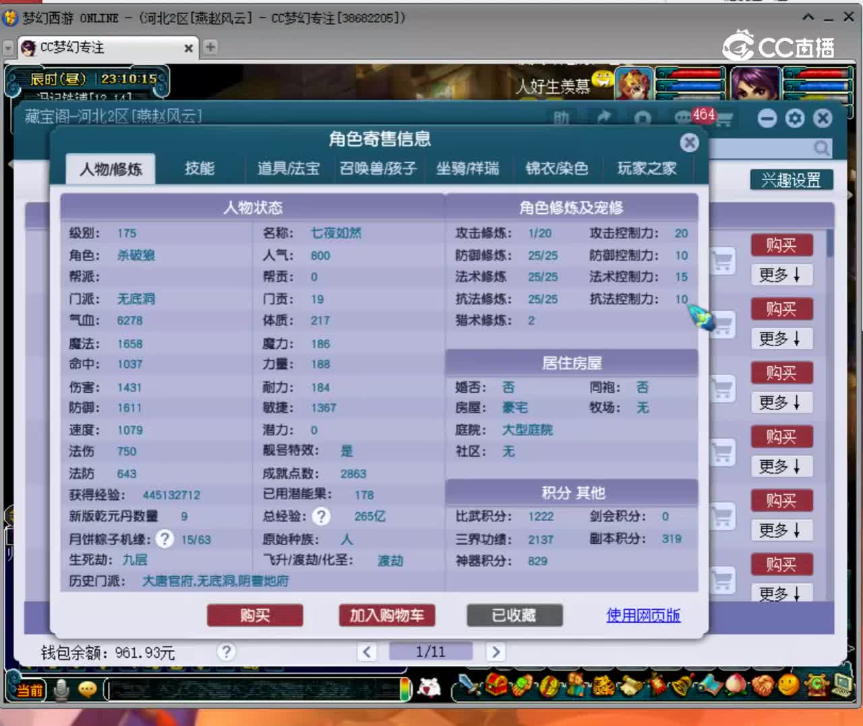Click the wallet balance 961.93元
863x726 pixels.
click(145, 652)
